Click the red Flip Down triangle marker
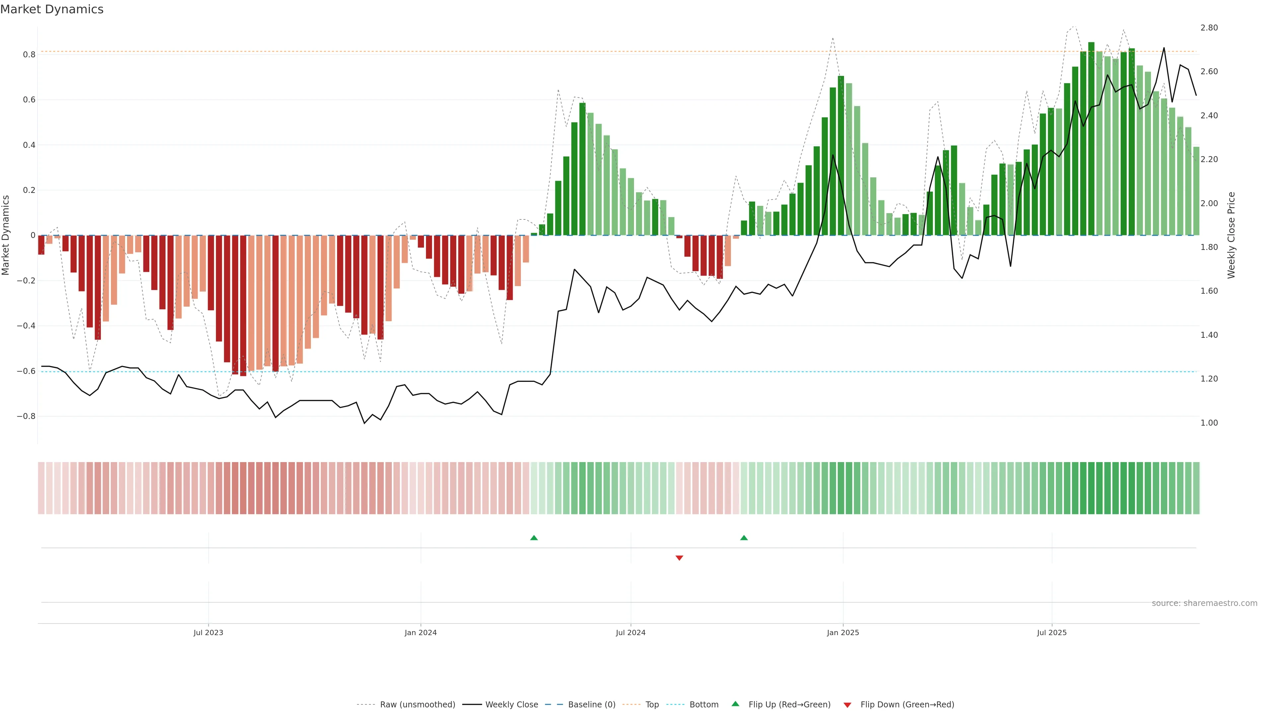The width and height of the screenshot is (1274, 716). tap(679, 558)
